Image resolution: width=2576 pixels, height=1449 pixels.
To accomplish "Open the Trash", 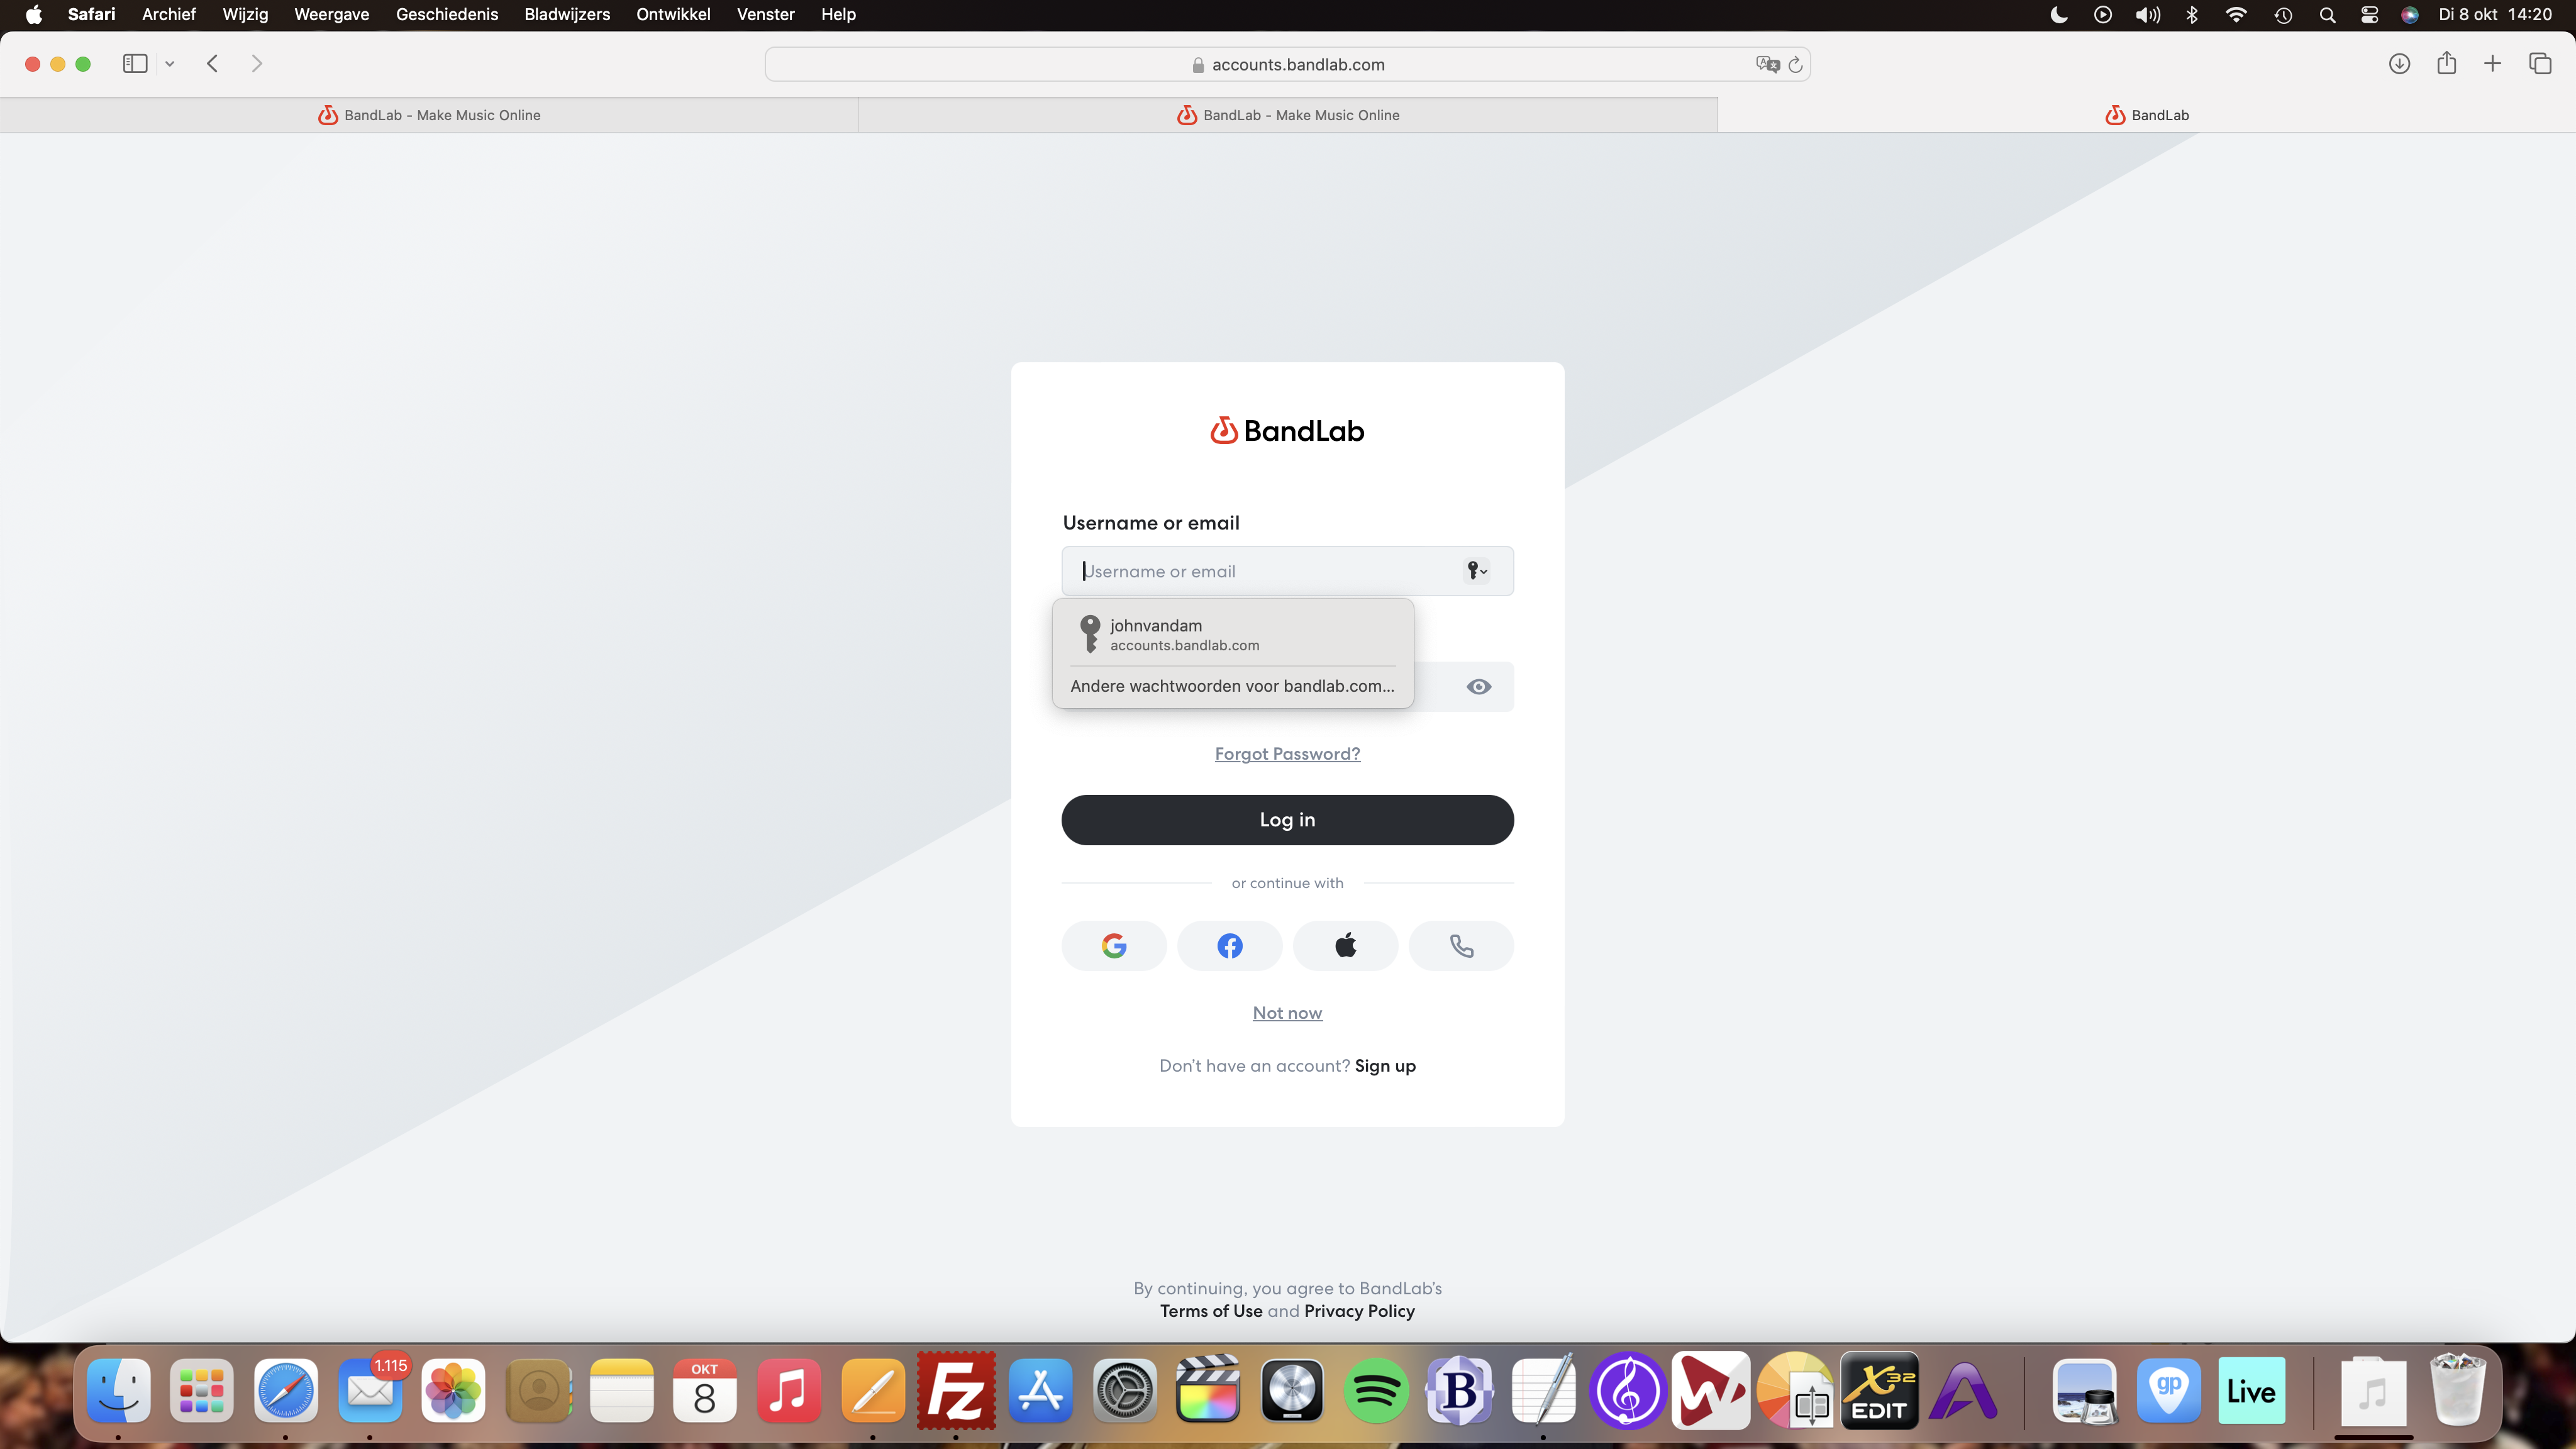I will [2457, 1390].
